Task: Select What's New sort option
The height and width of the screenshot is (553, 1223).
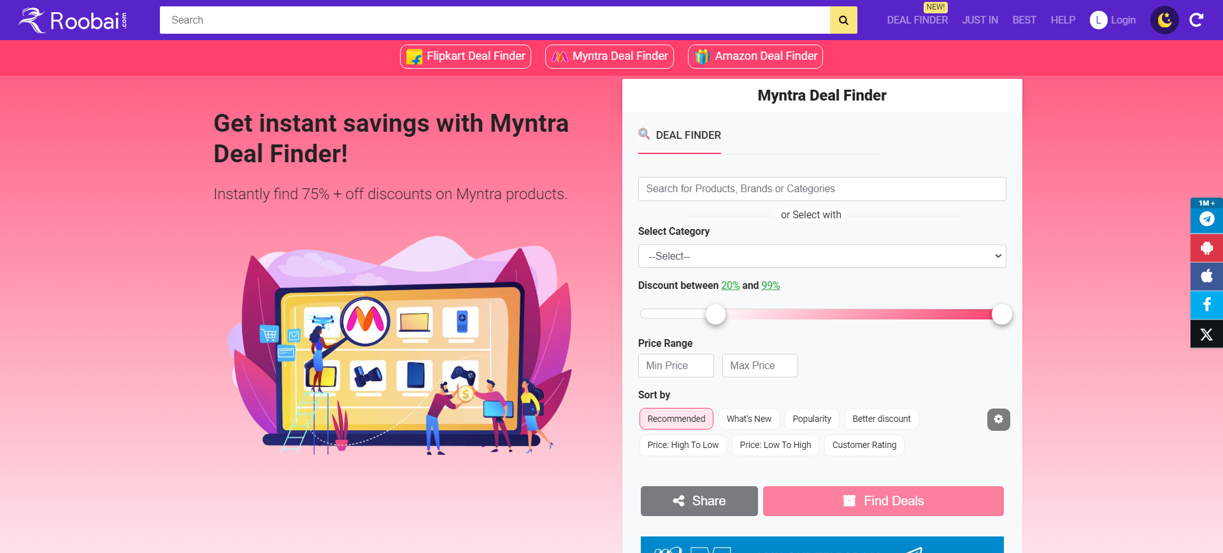Action: [x=749, y=419]
